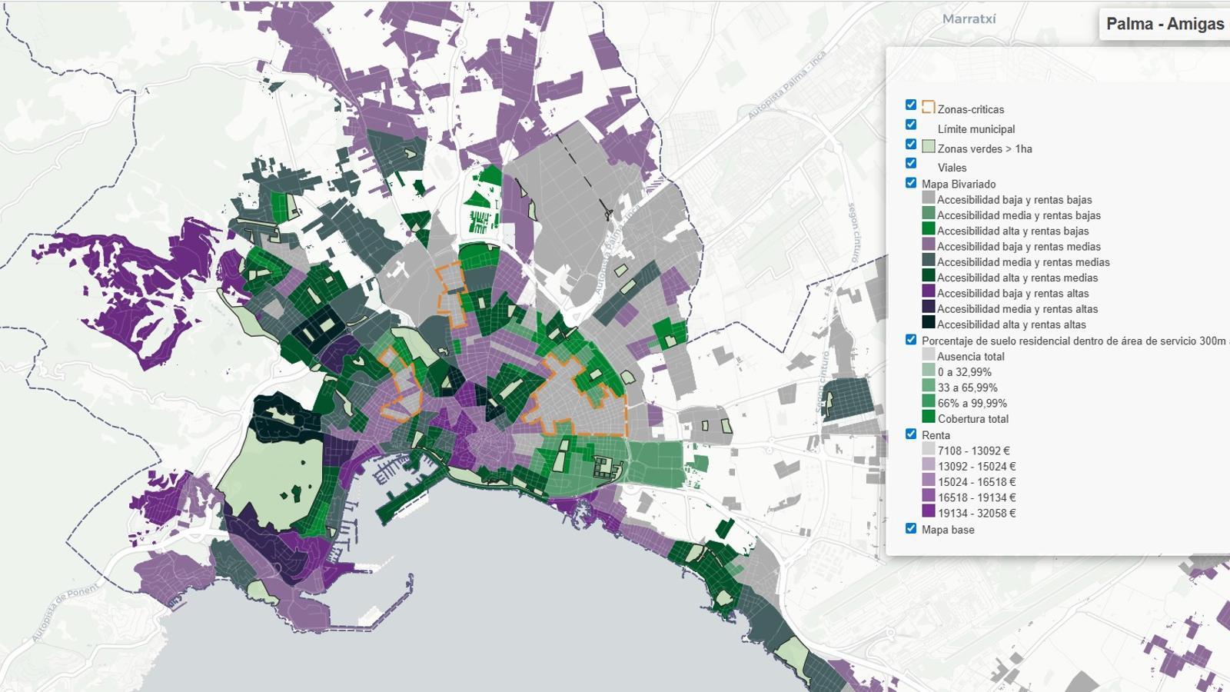Select the Renta layer label

click(x=936, y=435)
